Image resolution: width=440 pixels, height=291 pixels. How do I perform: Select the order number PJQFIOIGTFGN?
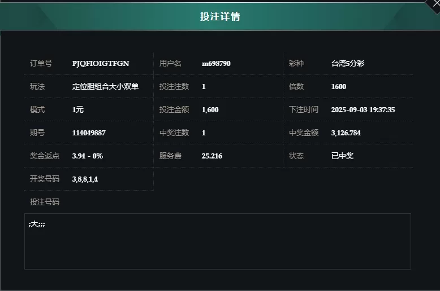101,64
